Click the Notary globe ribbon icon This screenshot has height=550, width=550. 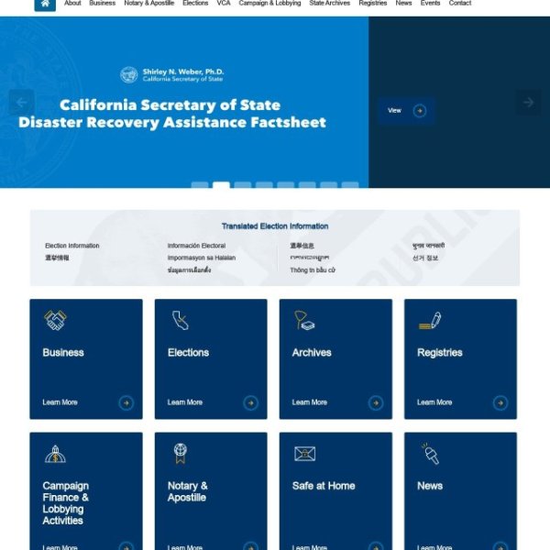coord(181,454)
